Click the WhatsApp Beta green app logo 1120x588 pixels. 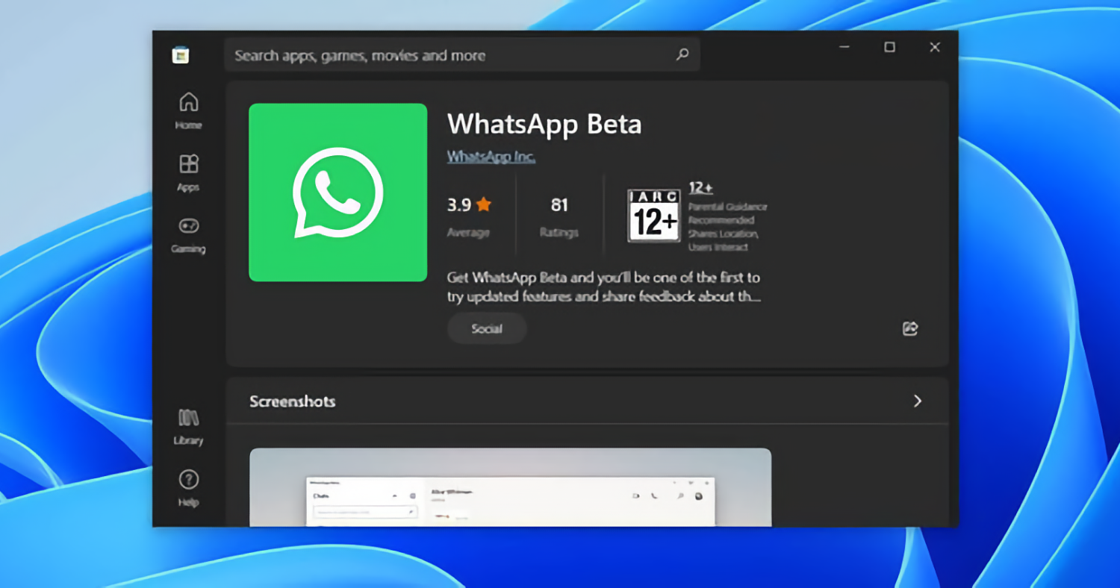click(x=337, y=193)
